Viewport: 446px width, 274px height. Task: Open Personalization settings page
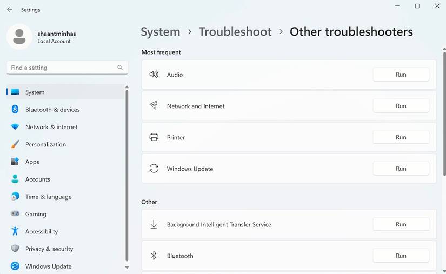pos(66,144)
